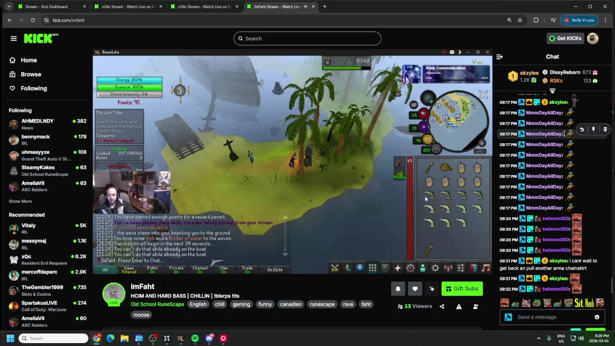Click the chat panel scrollbar
Image resolution: width=615 pixels, height=346 pixels.
612,284
